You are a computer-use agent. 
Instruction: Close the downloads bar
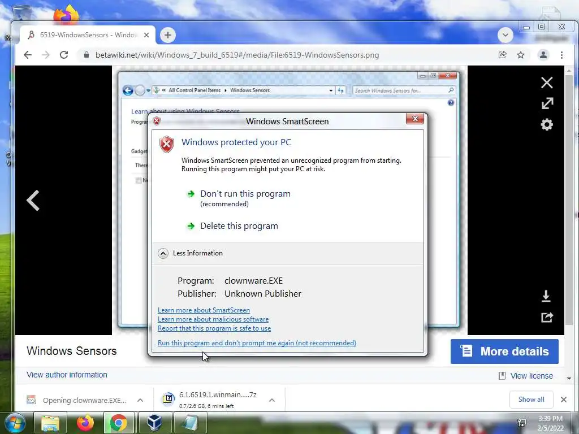pyautogui.click(x=564, y=400)
